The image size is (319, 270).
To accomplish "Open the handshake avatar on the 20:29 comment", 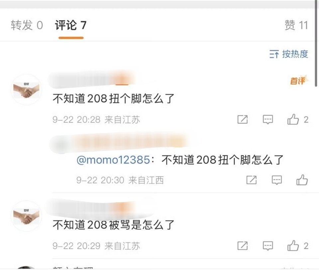I will [26, 216].
